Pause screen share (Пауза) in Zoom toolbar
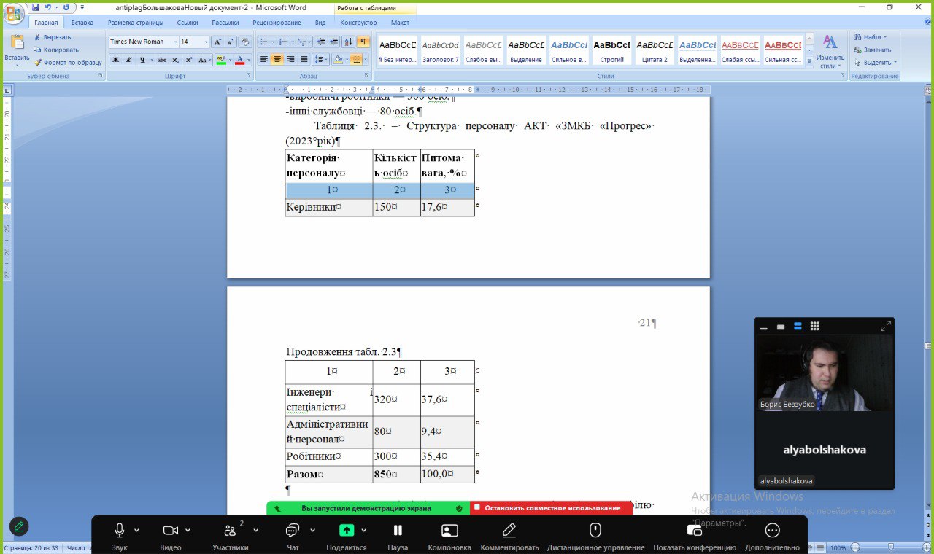 click(x=398, y=536)
